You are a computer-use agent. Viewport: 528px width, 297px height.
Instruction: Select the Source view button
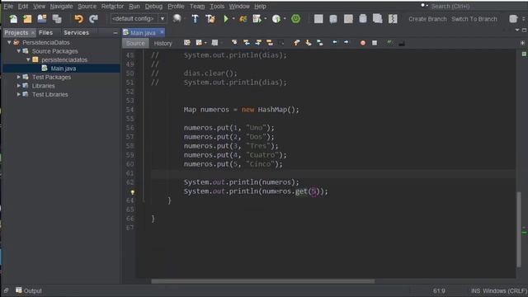pos(135,44)
